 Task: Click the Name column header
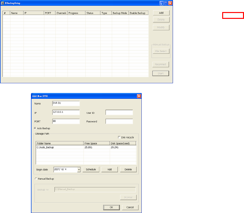(x=17, y=13)
